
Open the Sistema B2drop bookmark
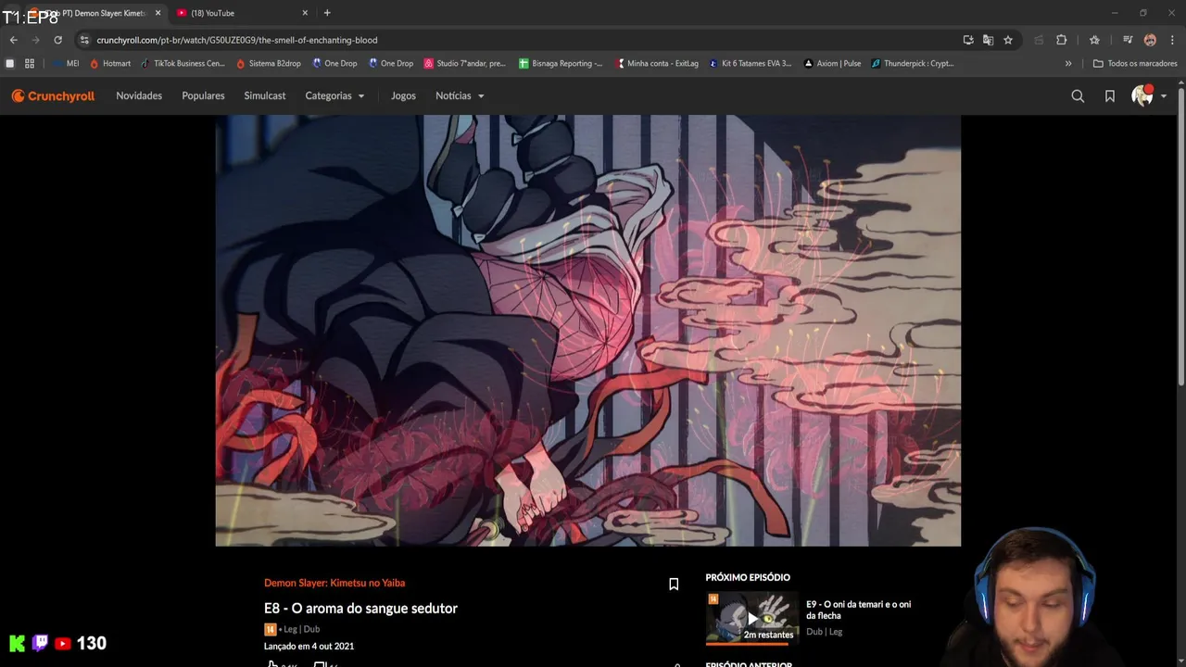coord(269,63)
